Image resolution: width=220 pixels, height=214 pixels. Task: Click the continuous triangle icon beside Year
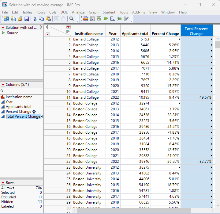[x=3, y=102]
